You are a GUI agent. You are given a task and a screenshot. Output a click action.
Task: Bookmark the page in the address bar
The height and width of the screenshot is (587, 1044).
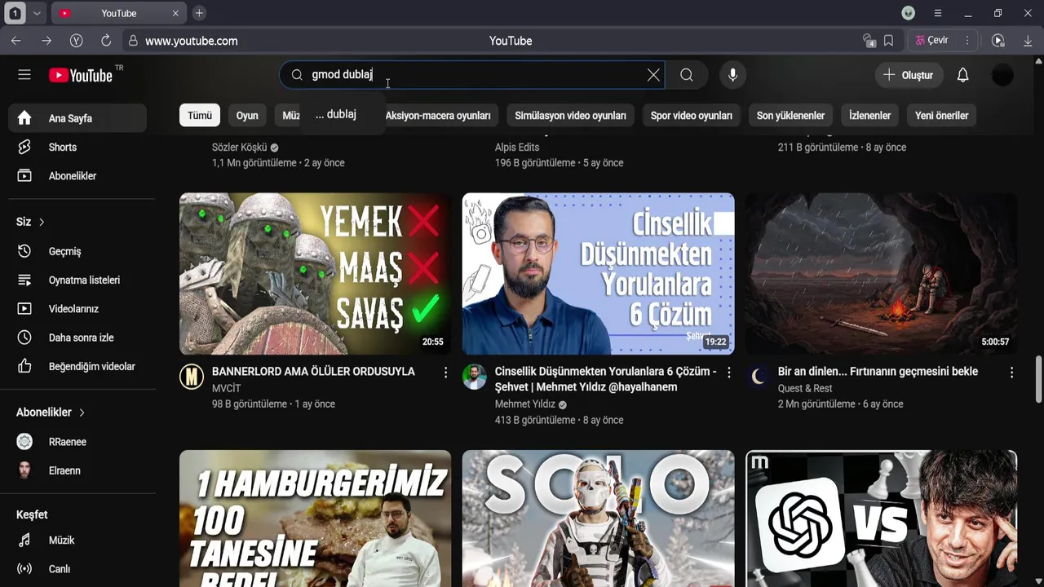click(x=888, y=41)
